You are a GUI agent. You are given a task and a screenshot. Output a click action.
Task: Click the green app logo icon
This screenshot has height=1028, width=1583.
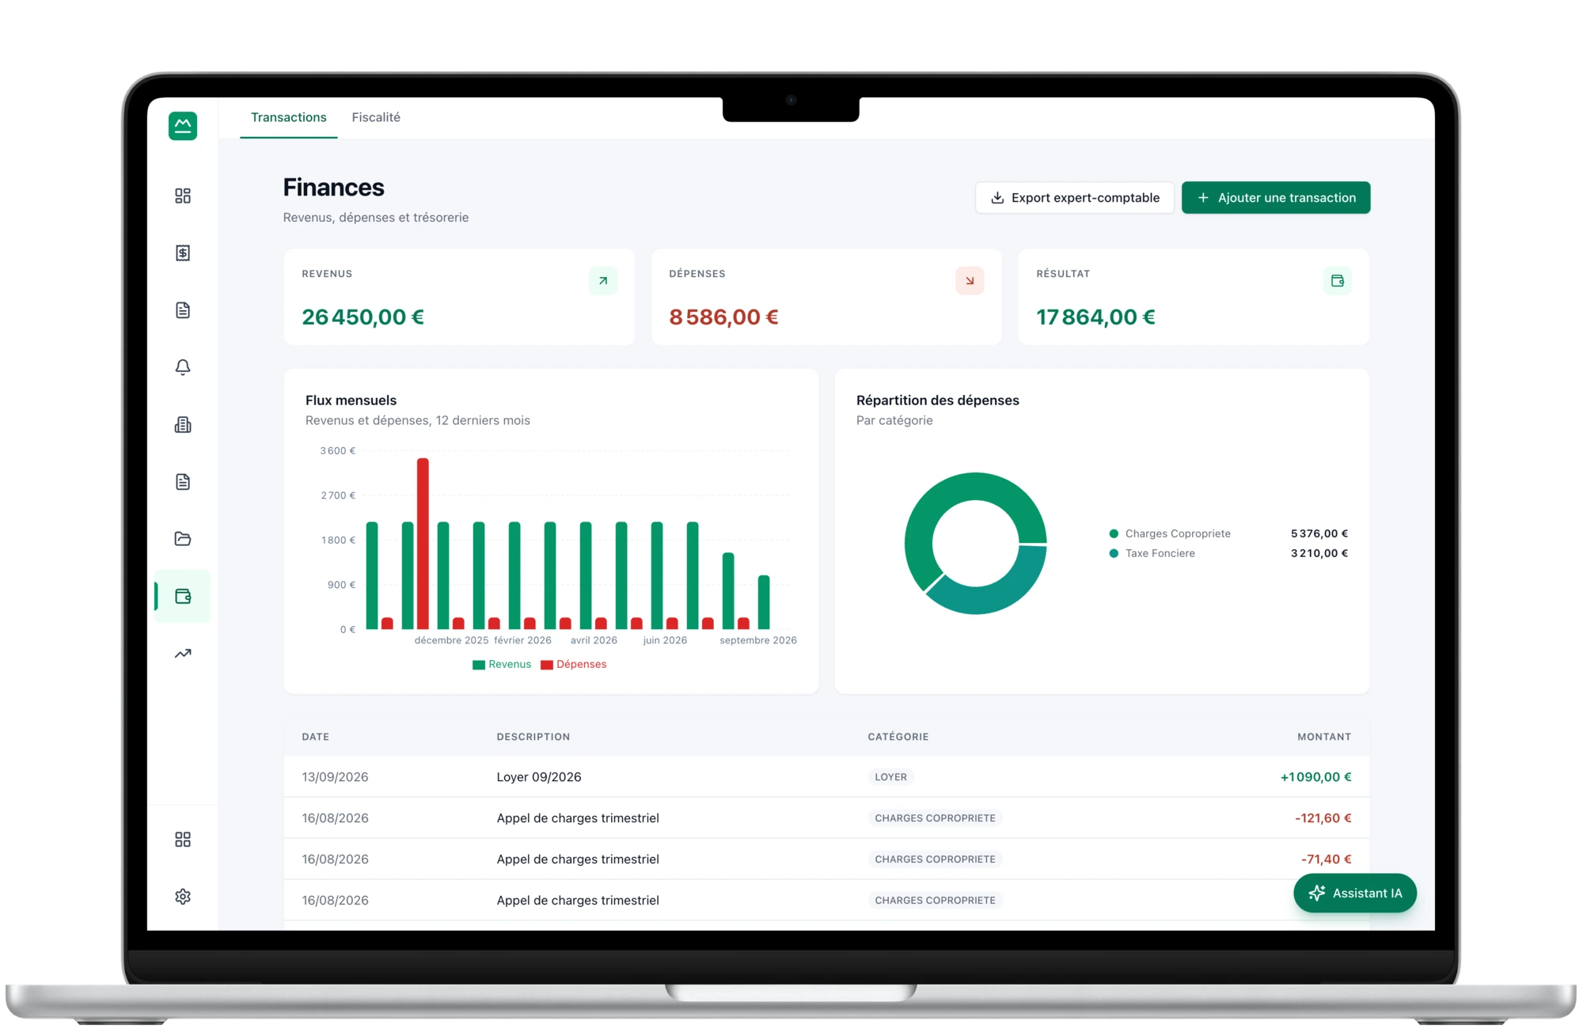coord(183,126)
